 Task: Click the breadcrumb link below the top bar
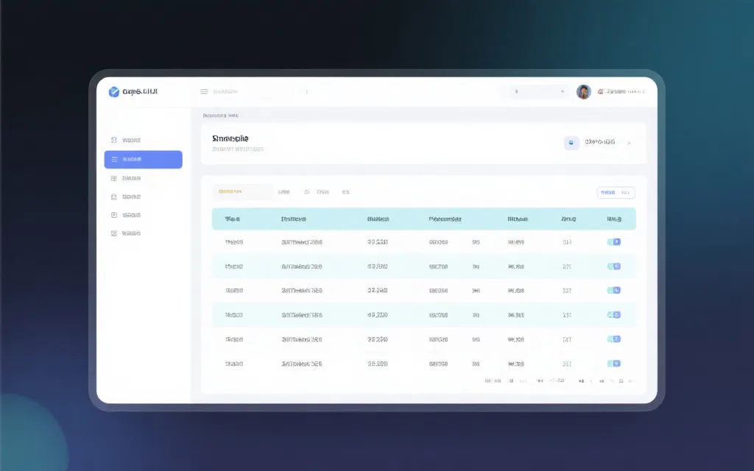pyautogui.click(x=220, y=116)
